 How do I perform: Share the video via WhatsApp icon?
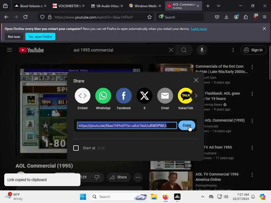click(103, 95)
